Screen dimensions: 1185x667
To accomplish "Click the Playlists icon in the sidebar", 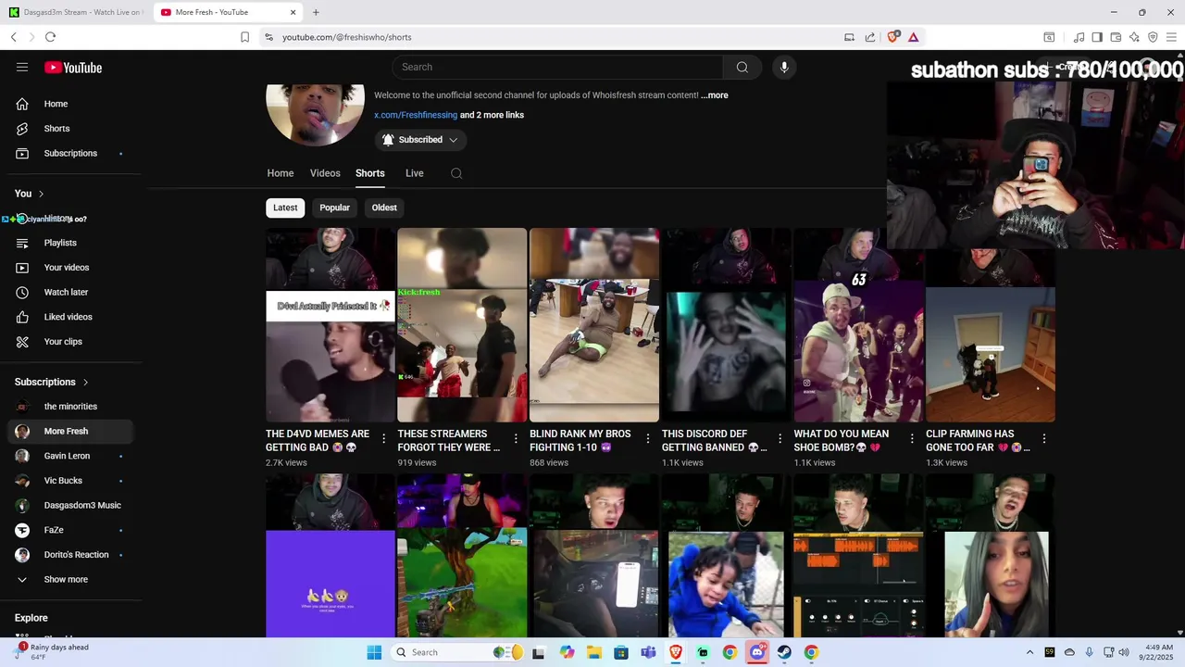I will [22, 243].
